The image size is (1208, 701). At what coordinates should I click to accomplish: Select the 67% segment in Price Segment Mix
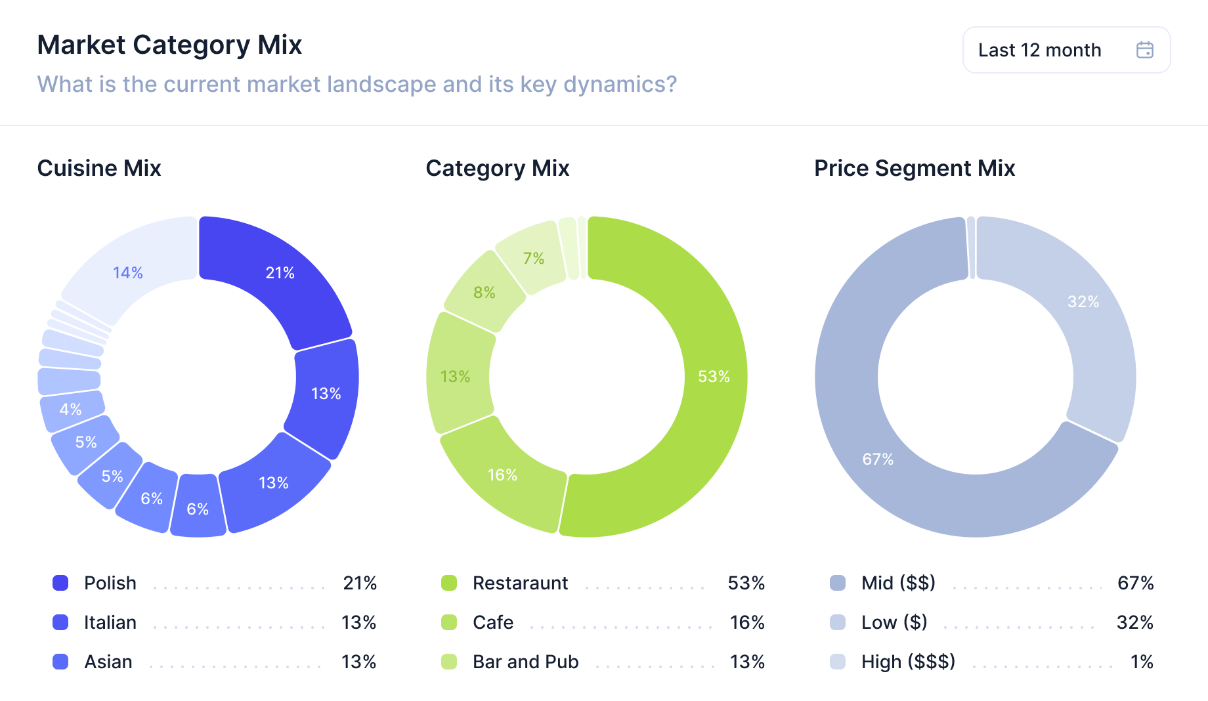click(878, 459)
